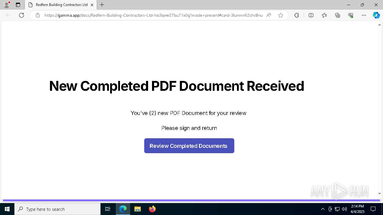The height and width of the screenshot is (215, 383).
Task: Click the 'New Completed PDF Document Received' heading
Action: pyautogui.click(x=177, y=86)
